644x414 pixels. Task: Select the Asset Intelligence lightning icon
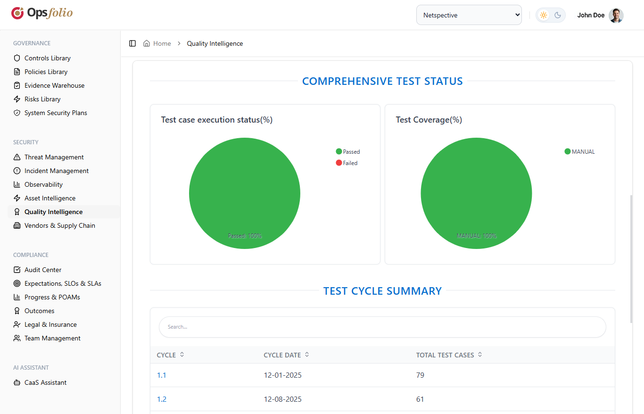tap(17, 198)
